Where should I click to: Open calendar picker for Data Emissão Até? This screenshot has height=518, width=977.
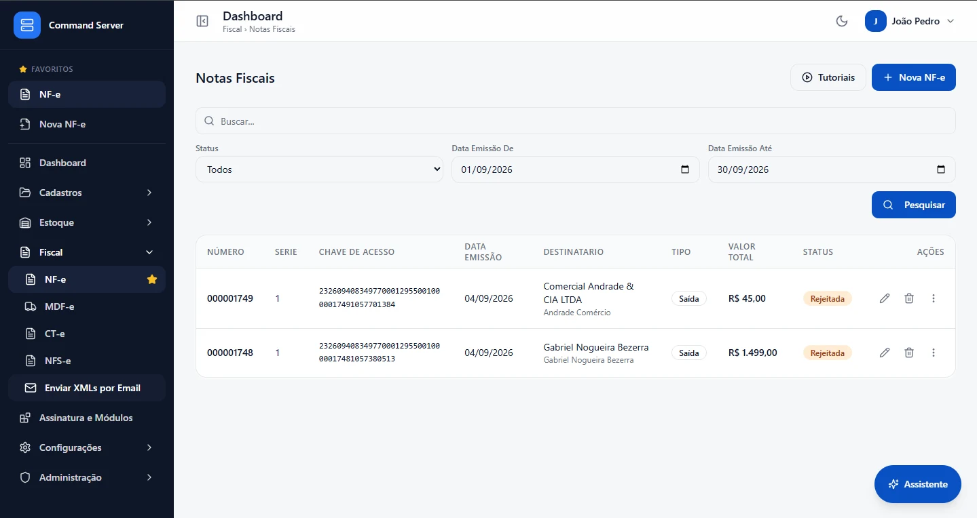pos(941,170)
